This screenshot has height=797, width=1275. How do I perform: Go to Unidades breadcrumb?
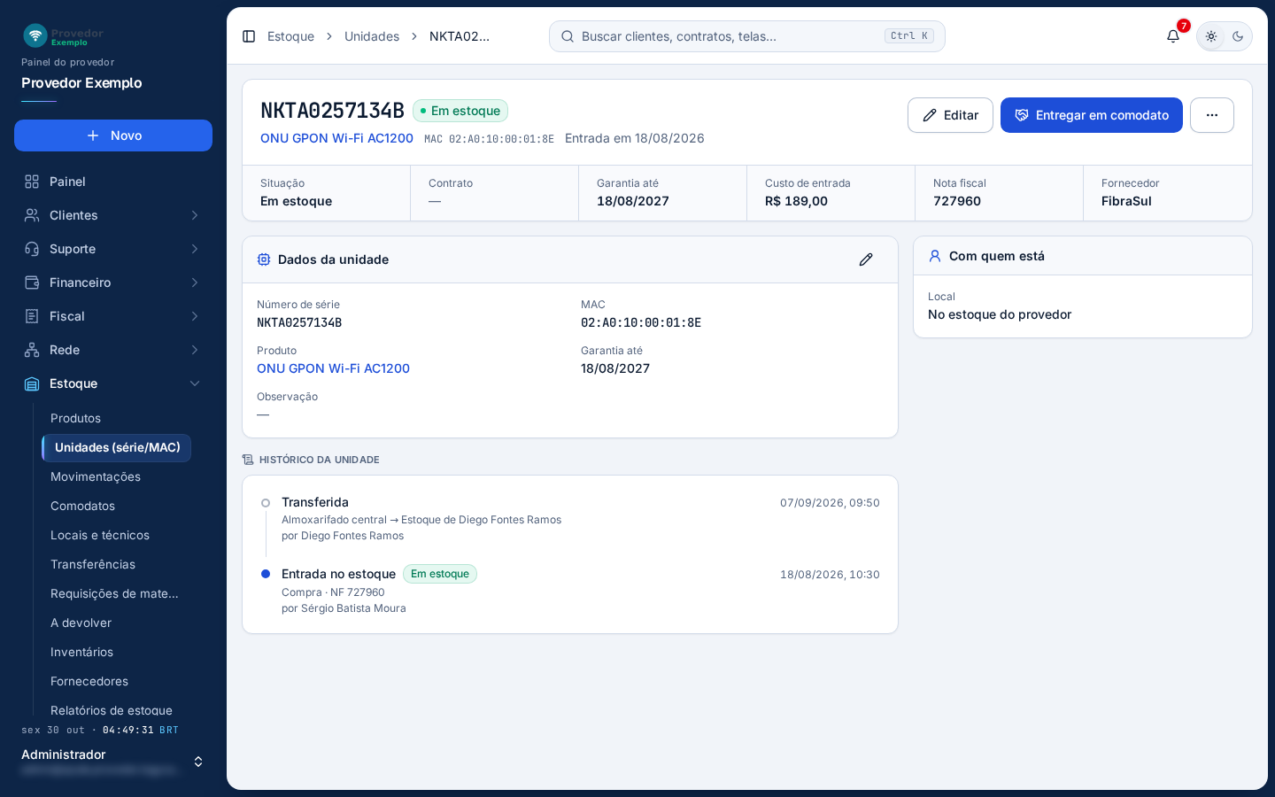(372, 36)
